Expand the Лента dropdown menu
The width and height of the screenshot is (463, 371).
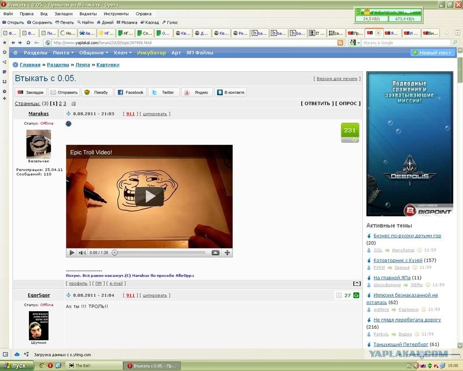(63, 53)
